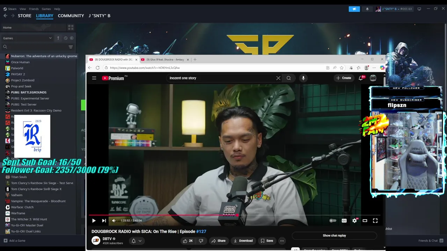Select The Witcher 3: Wild Hunt
This screenshot has height=251, width=447.
(29, 219)
